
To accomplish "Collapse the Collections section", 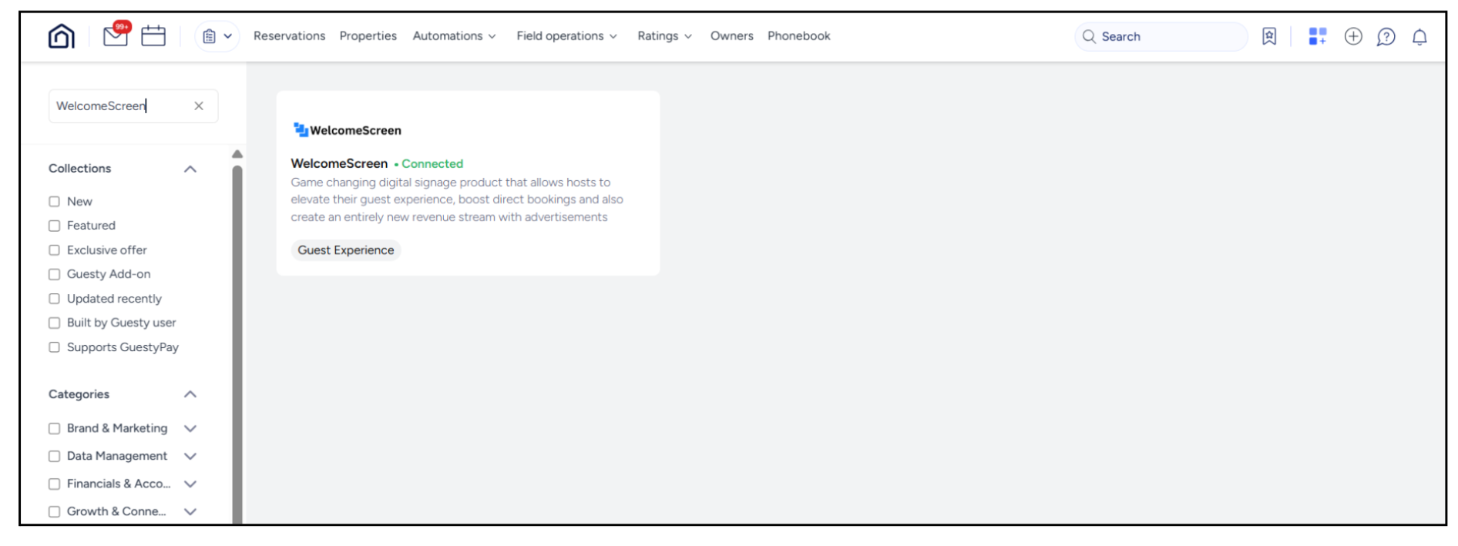I will click(190, 169).
